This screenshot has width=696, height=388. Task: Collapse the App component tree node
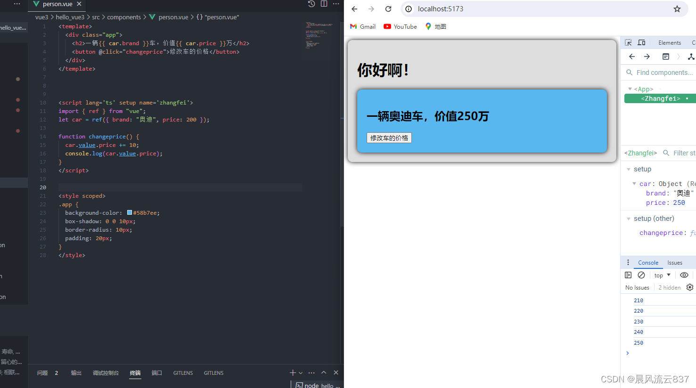[x=630, y=89]
